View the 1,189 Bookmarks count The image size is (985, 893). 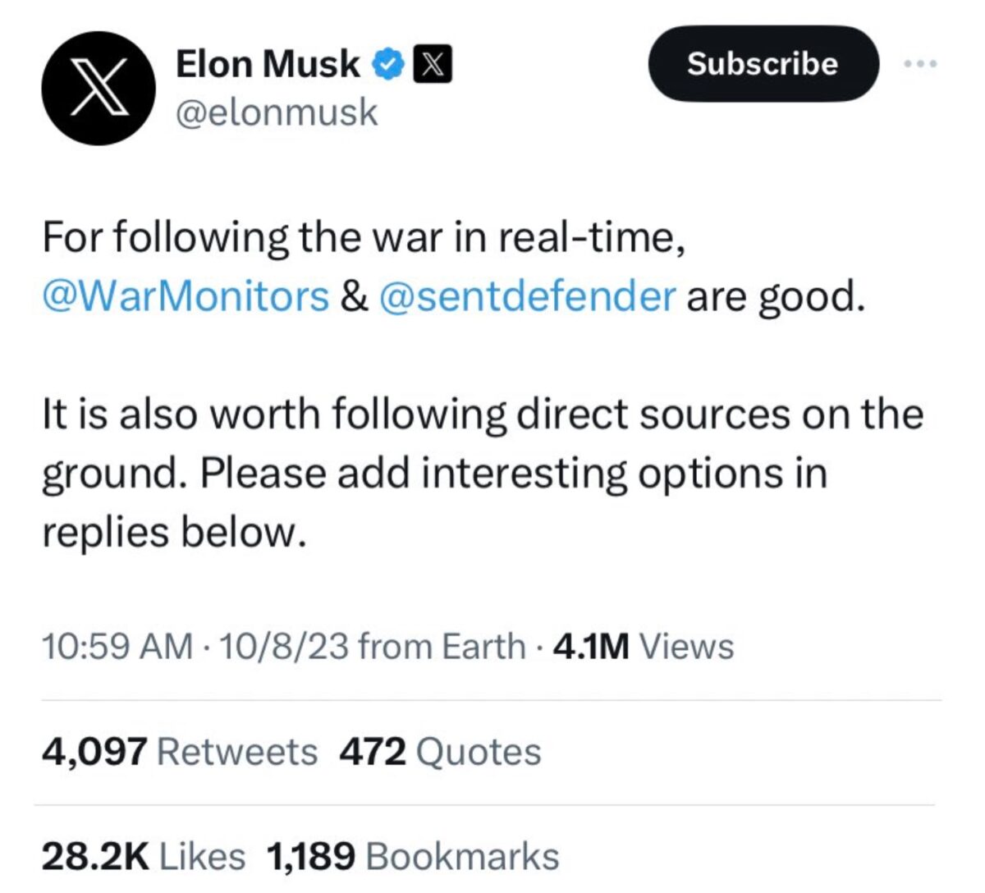point(413,855)
